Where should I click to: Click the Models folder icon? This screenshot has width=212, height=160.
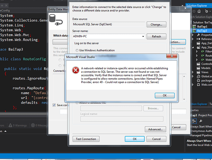pyautogui.click(x=198, y=68)
